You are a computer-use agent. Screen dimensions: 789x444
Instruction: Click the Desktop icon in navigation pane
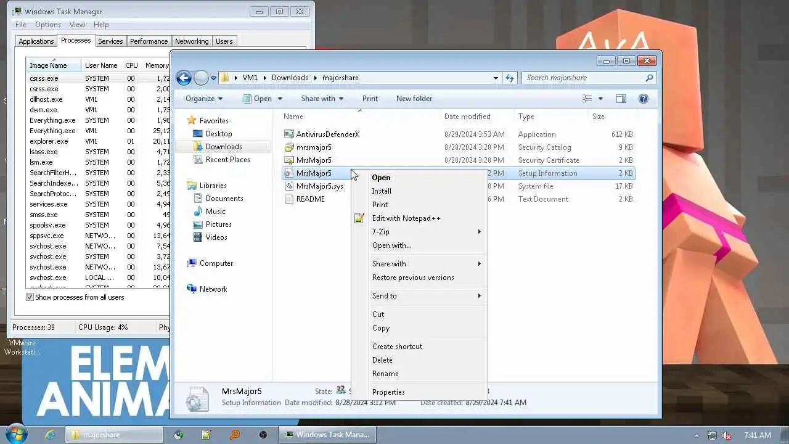198,134
